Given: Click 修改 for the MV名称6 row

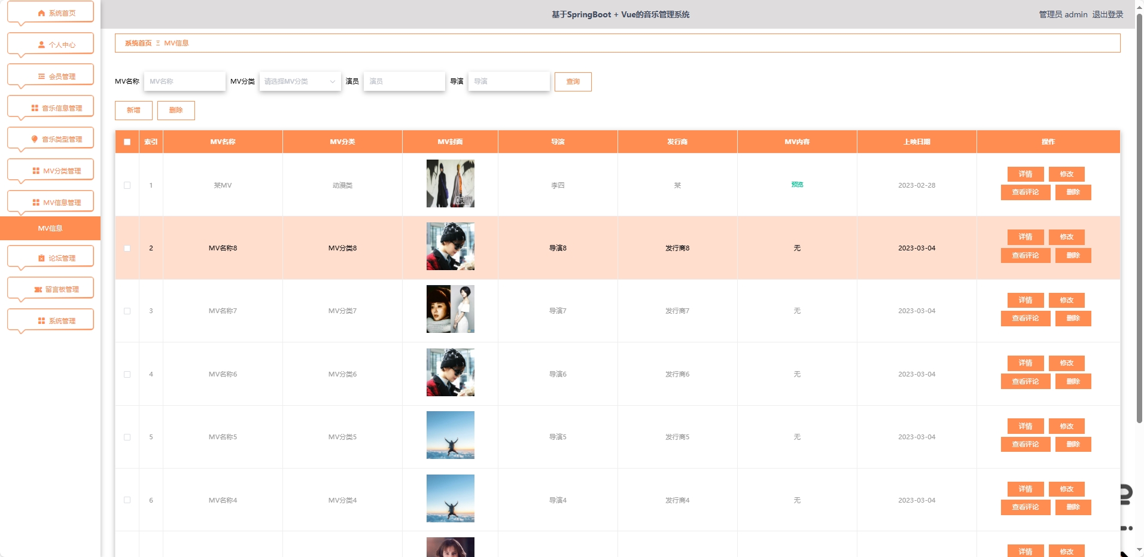Looking at the screenshot, I should pyautogui.click(x=1067, y=363).
